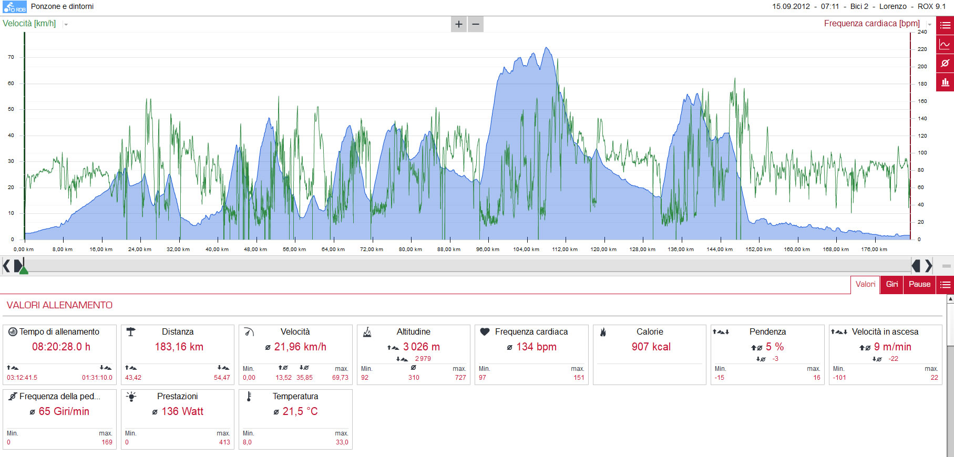
Task: Click the altitude gain value 3 026 m
Action: [x=422, y=347]
